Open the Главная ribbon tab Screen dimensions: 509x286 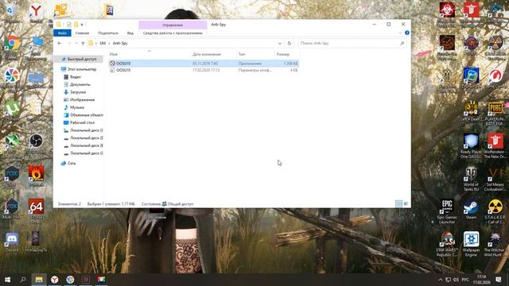[x=82, y=33]
